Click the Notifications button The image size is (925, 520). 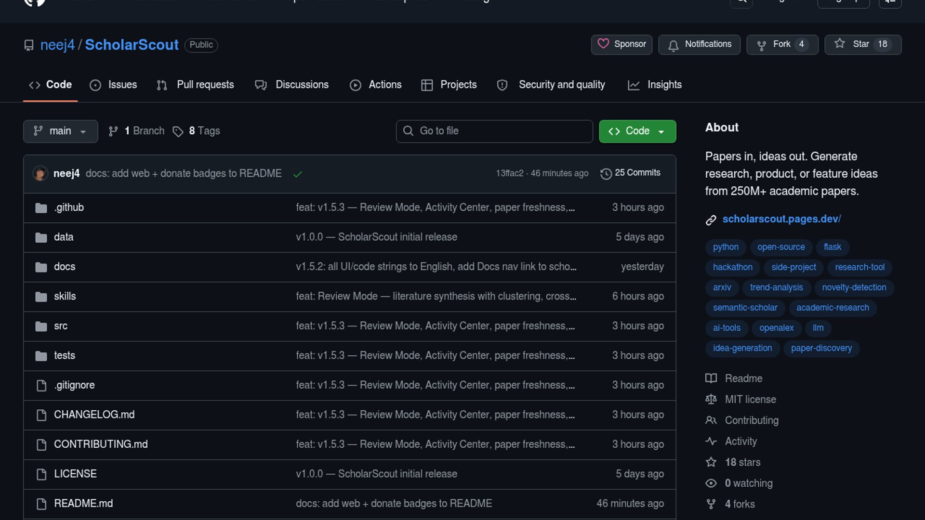pyautogui.click(x=700, y=44)
